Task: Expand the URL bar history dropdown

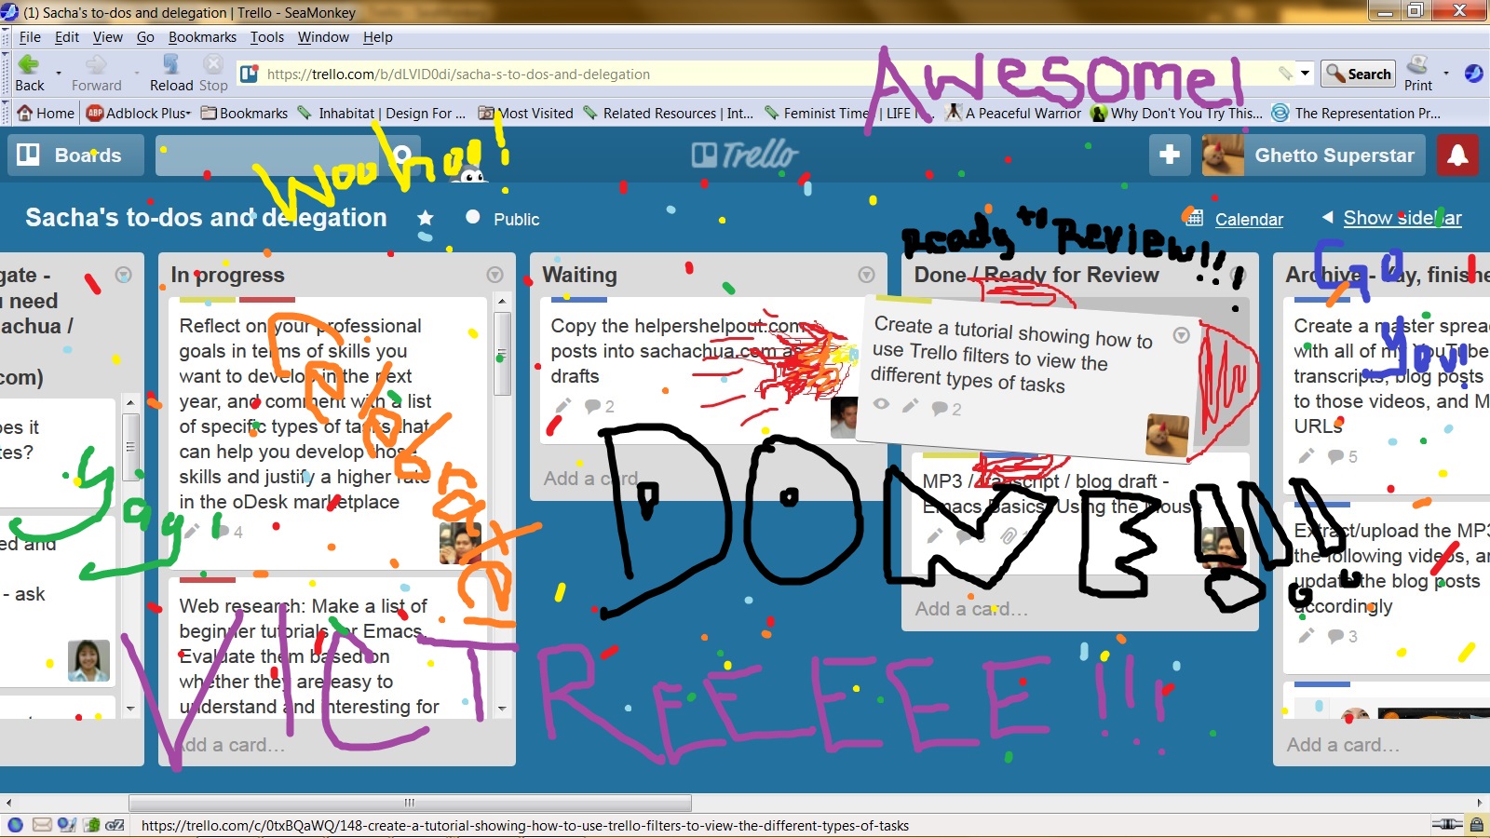Action: (1306, 74)
